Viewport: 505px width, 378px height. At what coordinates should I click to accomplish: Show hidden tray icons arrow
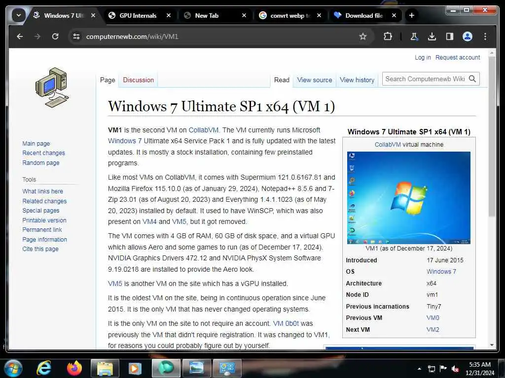click(419, 369)
